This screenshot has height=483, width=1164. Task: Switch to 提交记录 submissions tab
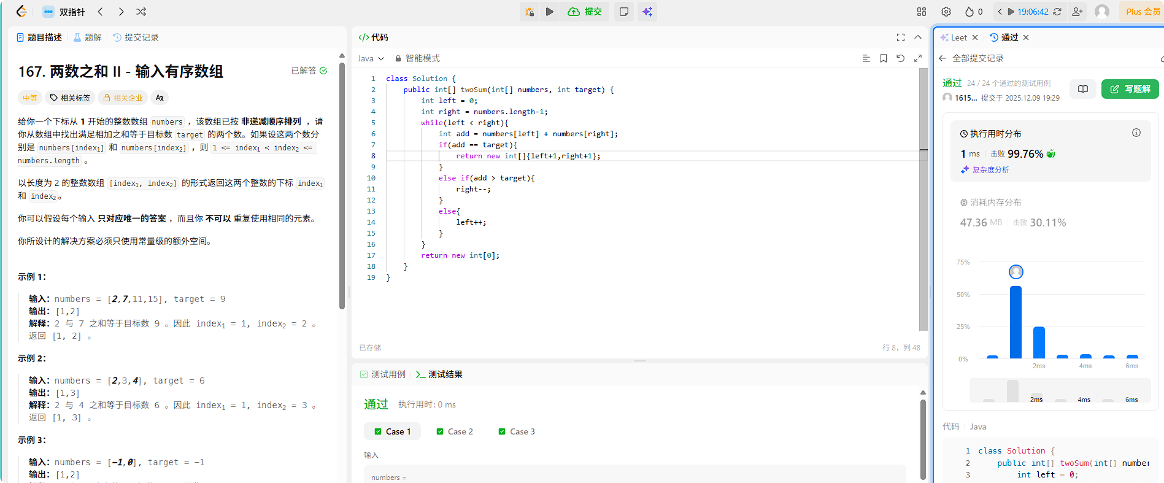coord(136,37)
